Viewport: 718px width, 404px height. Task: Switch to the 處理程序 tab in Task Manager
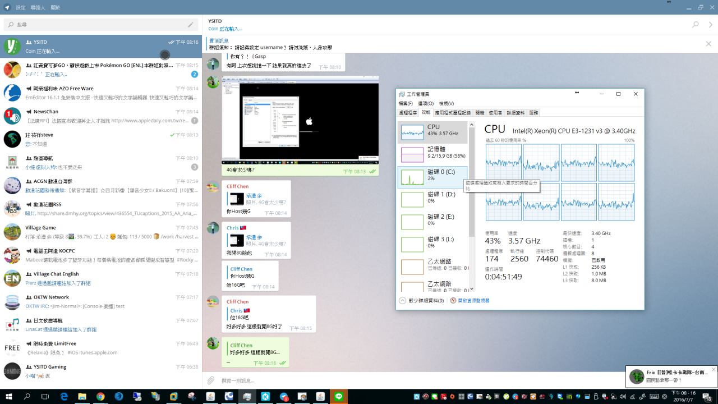click(x=408, y=113)
